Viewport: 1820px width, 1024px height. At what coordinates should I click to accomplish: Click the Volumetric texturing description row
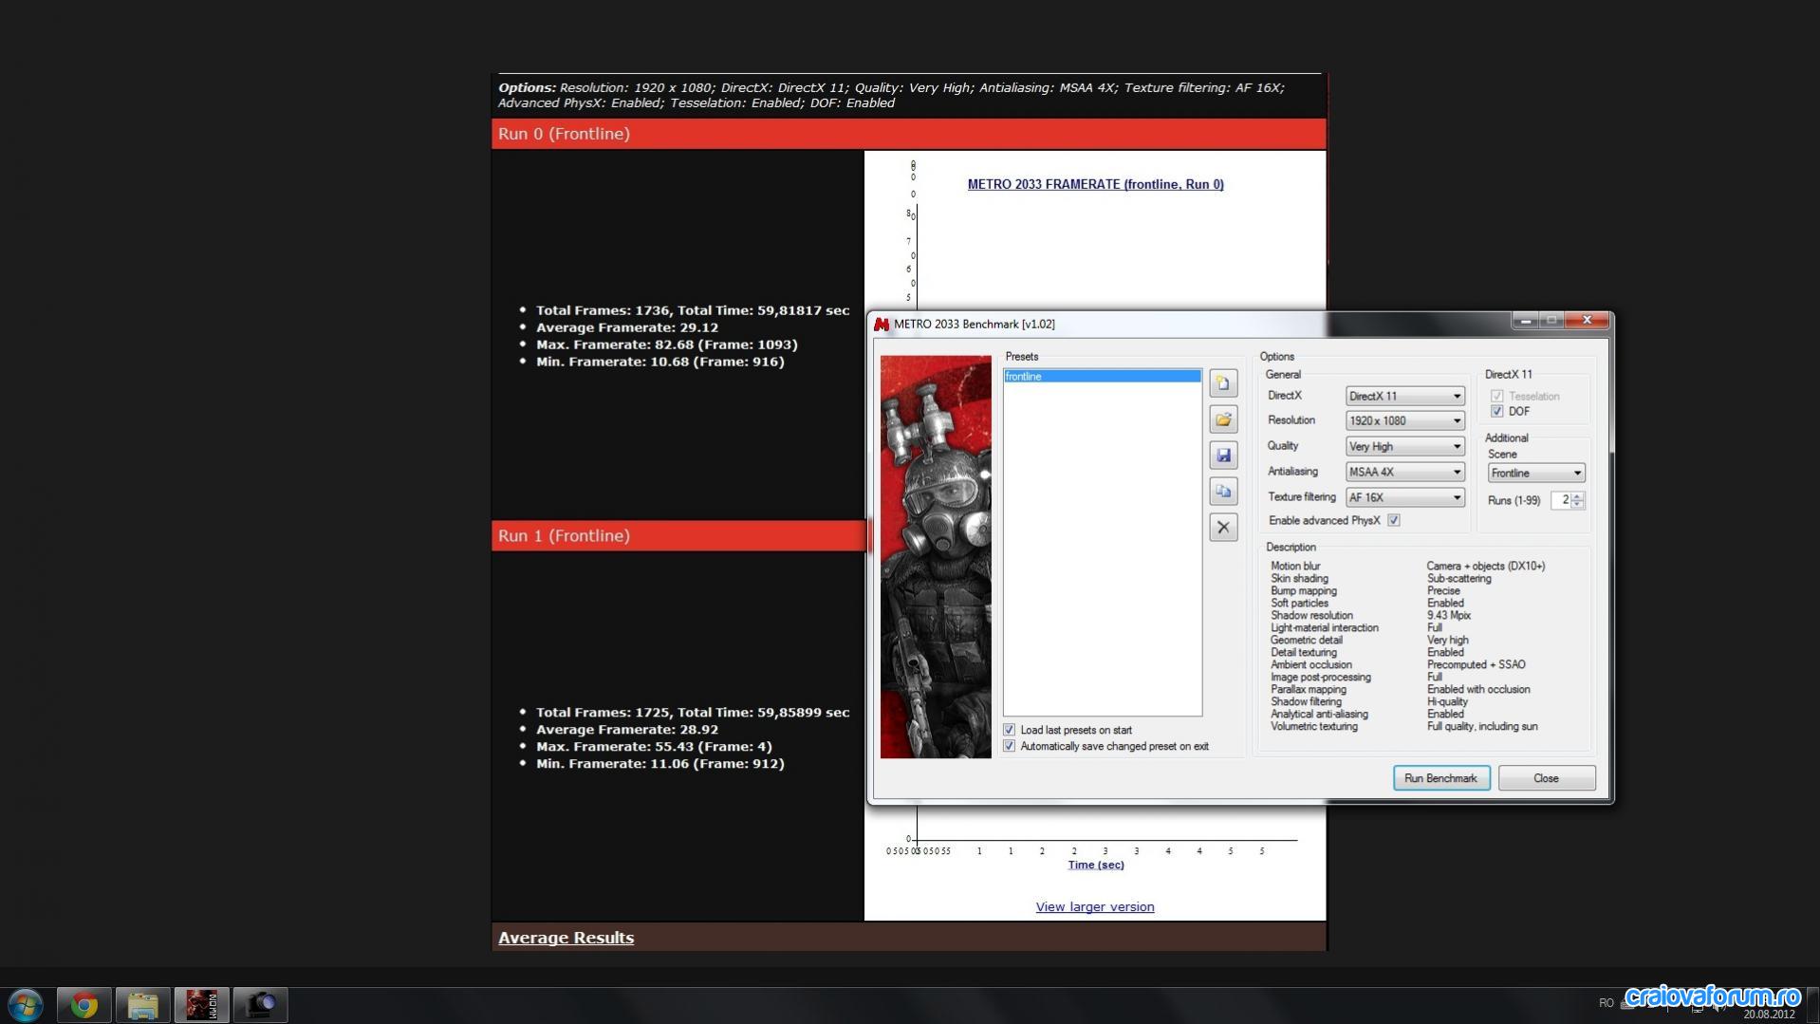(x=1403, y=727)
